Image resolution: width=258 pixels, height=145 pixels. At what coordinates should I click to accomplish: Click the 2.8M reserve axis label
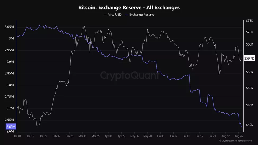pos(10,85)
